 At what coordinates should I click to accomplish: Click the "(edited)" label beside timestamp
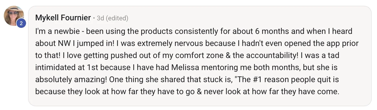pyautogui.click(x=117, y=18)
